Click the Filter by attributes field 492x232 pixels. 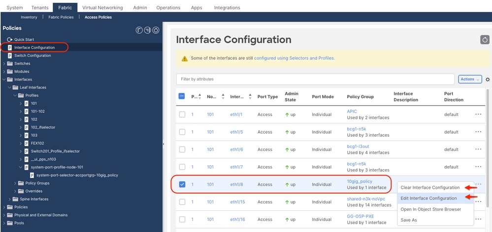(315, 79)
